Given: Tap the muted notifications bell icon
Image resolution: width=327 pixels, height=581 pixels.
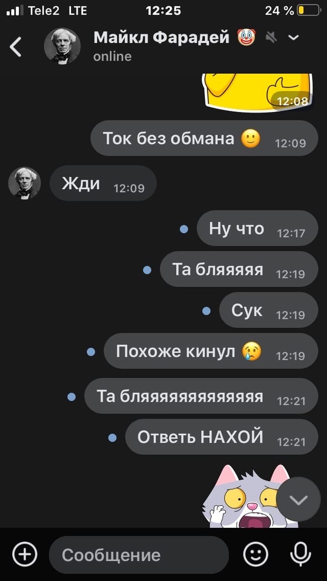Looking at the screenshot, I should 272,37.
